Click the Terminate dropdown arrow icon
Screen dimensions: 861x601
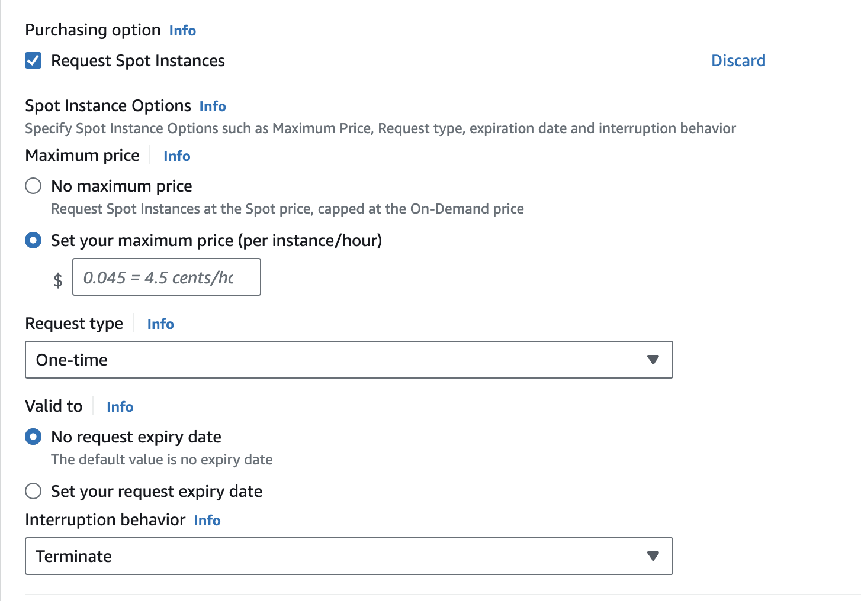653,556
